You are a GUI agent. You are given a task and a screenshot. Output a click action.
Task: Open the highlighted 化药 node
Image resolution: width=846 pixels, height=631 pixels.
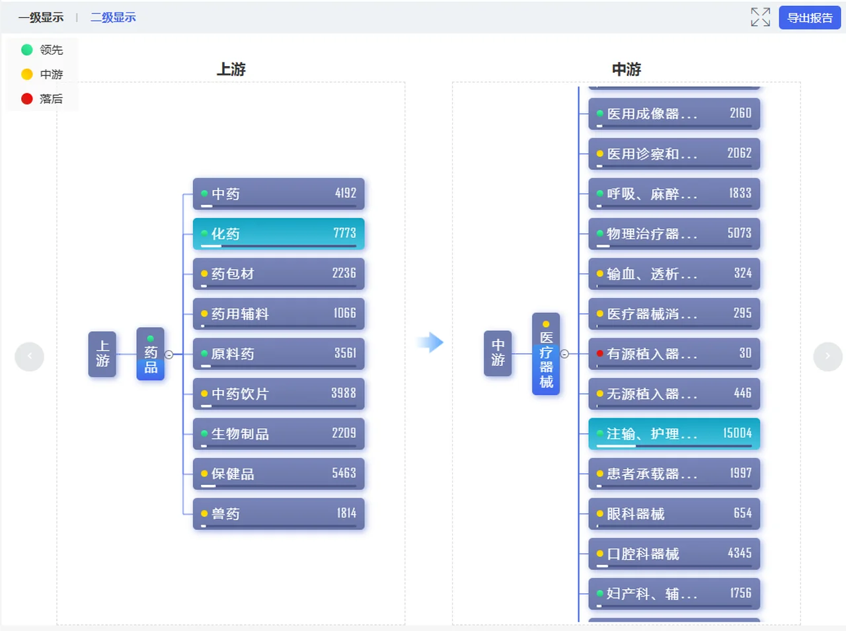[x=278, y=234]
